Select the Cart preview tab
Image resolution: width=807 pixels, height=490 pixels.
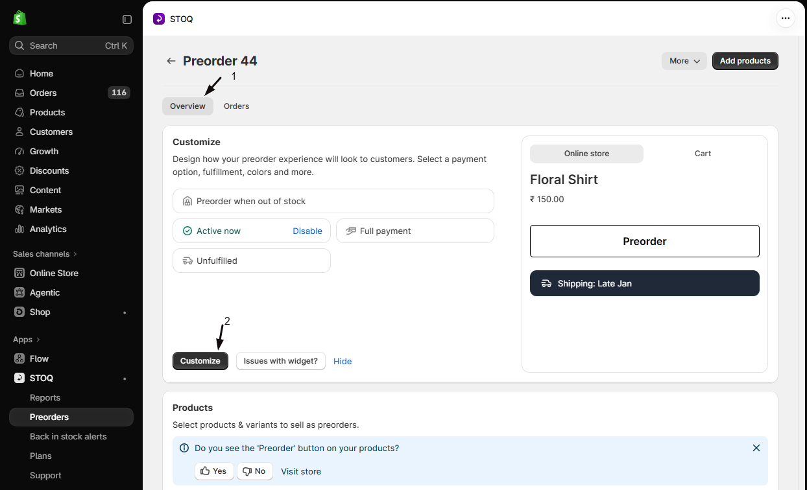tap(703, 154)
